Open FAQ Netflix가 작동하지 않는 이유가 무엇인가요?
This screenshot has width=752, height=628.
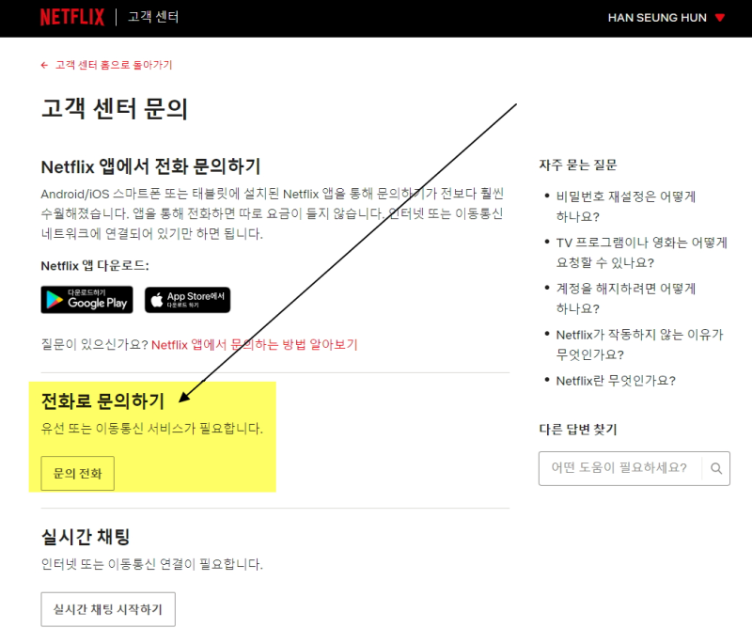639,344
